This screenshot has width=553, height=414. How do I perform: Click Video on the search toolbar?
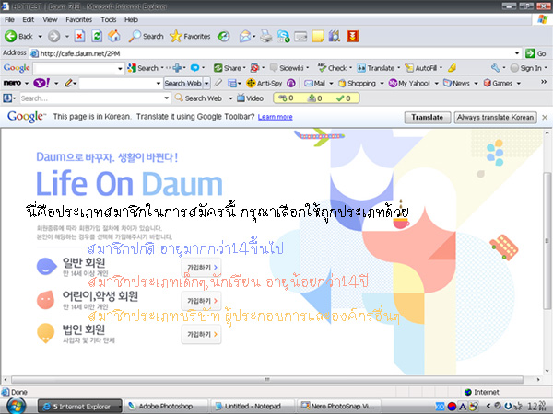point(251,98)
